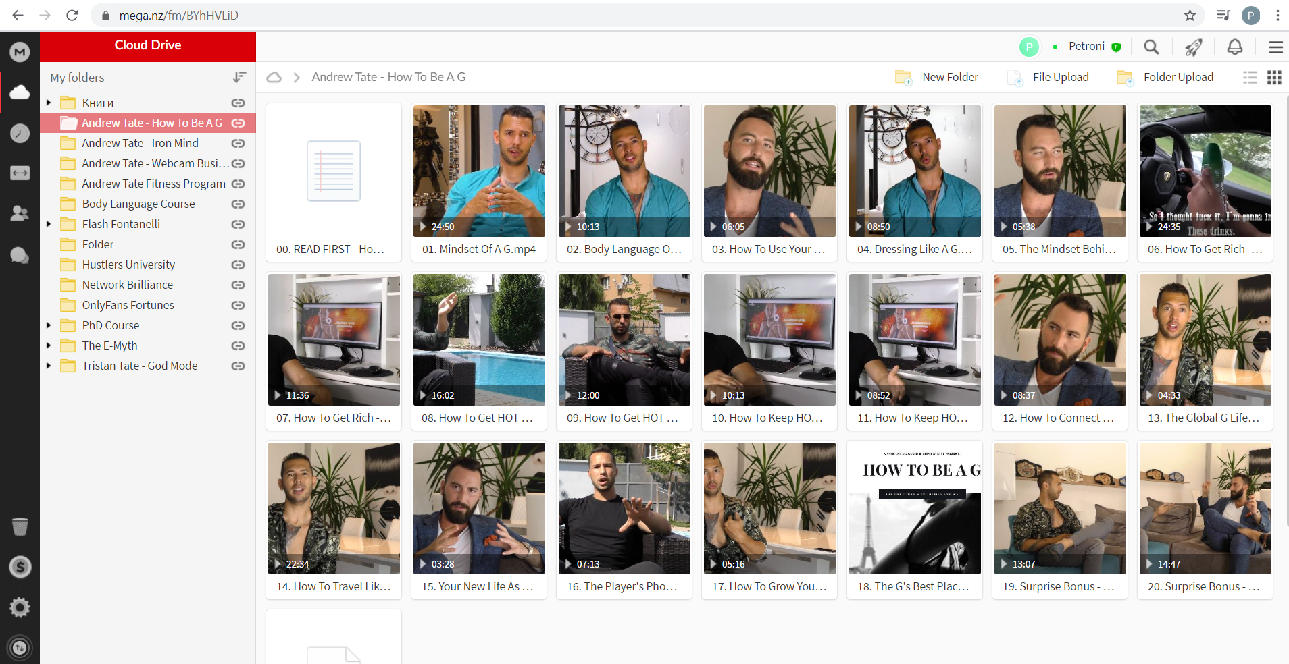
Task: Go back in browser history
Action: coord(18,15)
